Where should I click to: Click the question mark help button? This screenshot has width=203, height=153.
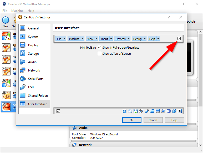coord(169,17)
